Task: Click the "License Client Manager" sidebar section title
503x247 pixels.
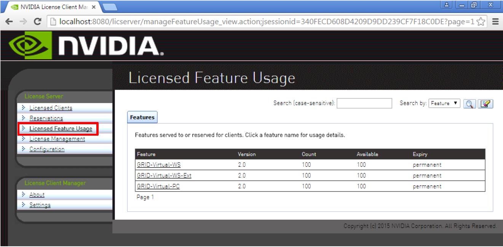Action: (x=55, y=183)
